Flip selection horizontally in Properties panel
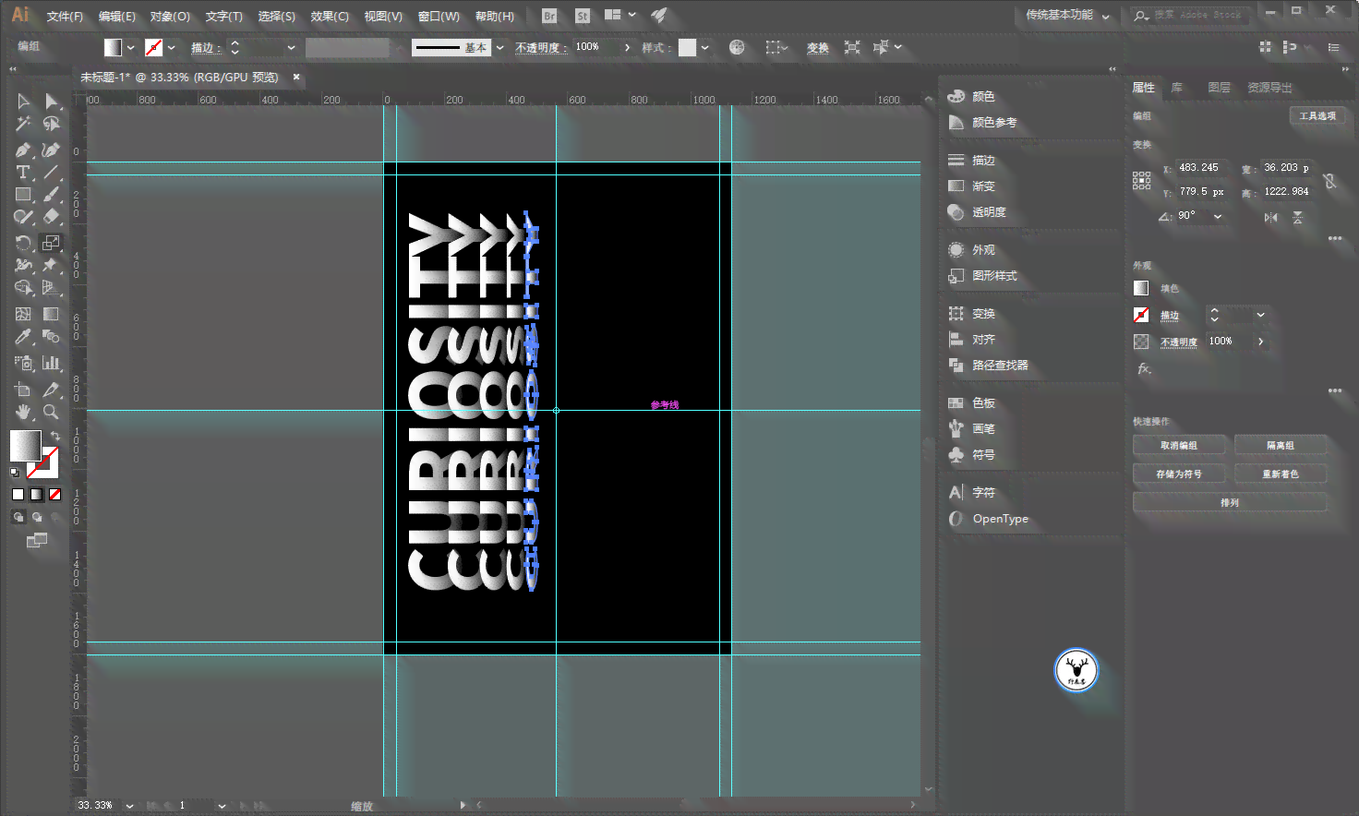The image size is (1359, 816). (x=1271, y=217)
